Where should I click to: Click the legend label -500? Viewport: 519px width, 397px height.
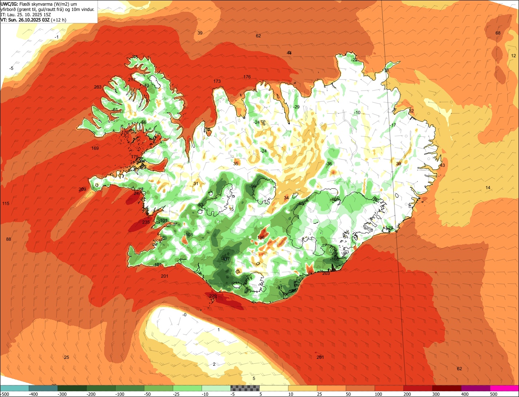(5, 394)
